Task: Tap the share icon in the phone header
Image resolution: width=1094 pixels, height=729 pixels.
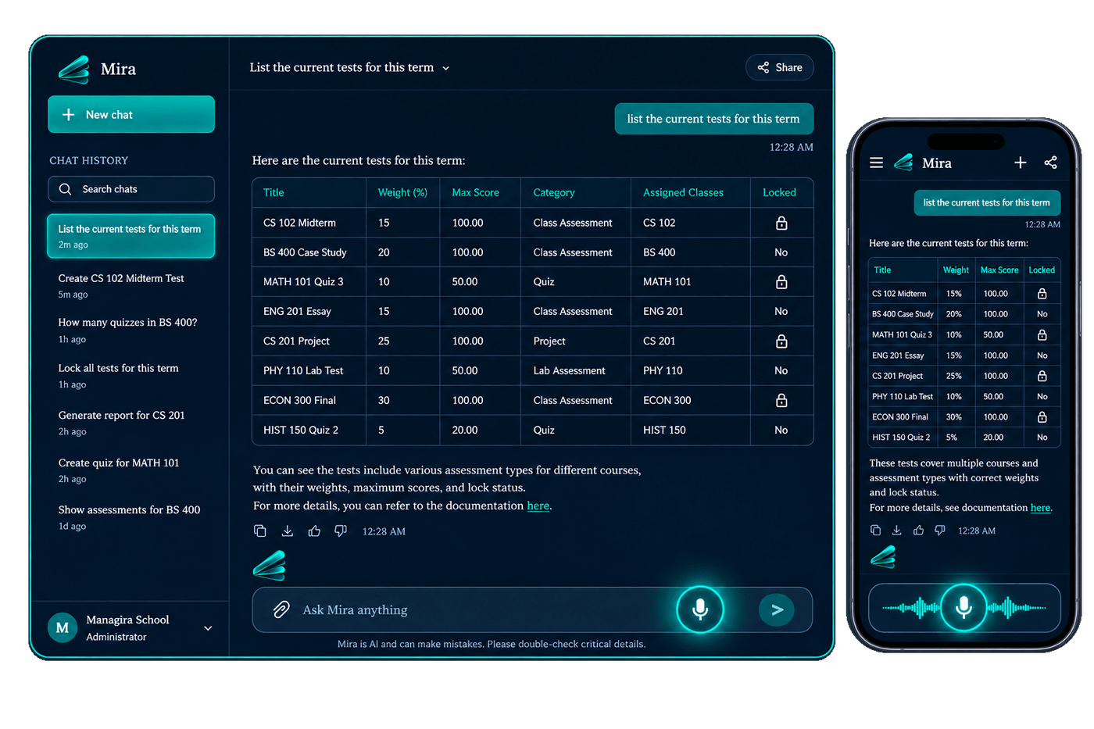Action: click(1050, 163)
